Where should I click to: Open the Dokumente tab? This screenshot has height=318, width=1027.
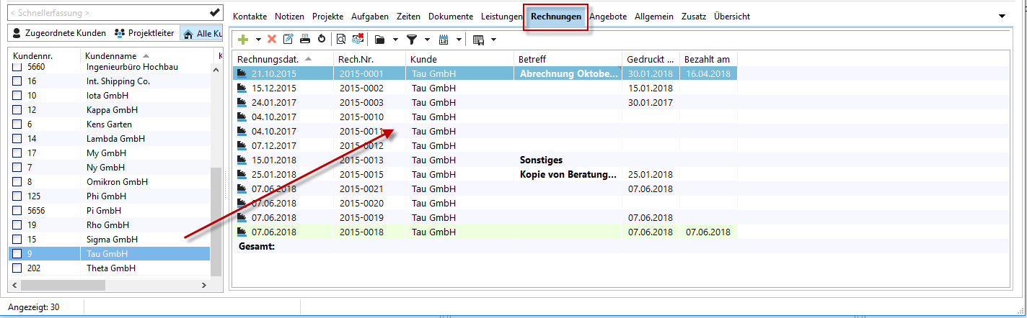pos(451,16)
